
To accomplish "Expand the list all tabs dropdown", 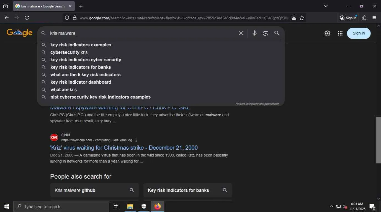I will tap(326, 6).
